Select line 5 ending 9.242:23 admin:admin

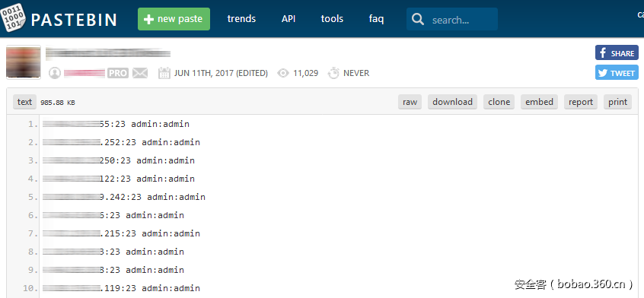pos(123,197)
